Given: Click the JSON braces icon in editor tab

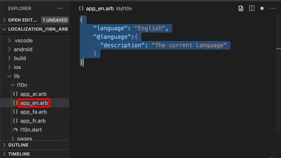Looking at the screenshot, I should (x=81, y=8).
